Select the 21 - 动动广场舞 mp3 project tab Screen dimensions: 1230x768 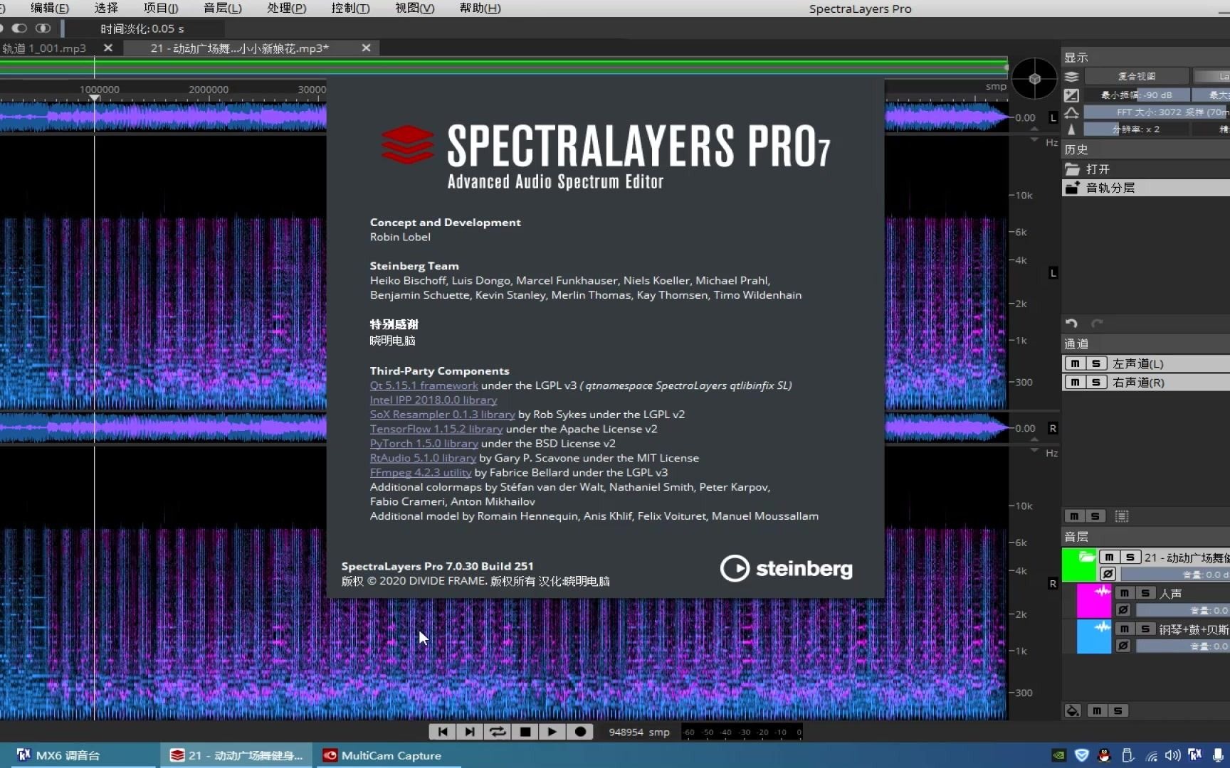pos(239,48)
